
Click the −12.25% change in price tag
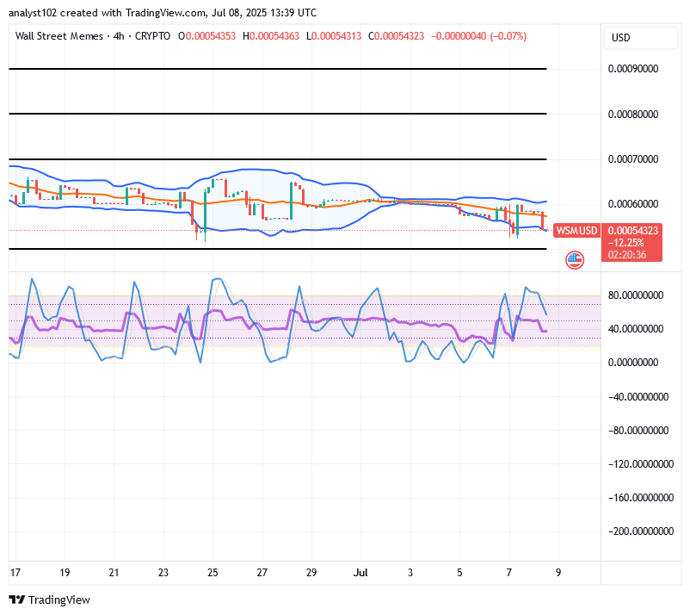[625, 242]
